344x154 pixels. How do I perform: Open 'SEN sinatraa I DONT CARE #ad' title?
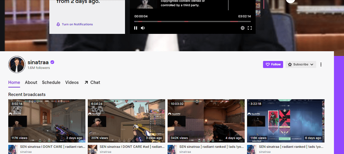click(x=132, y=147)
